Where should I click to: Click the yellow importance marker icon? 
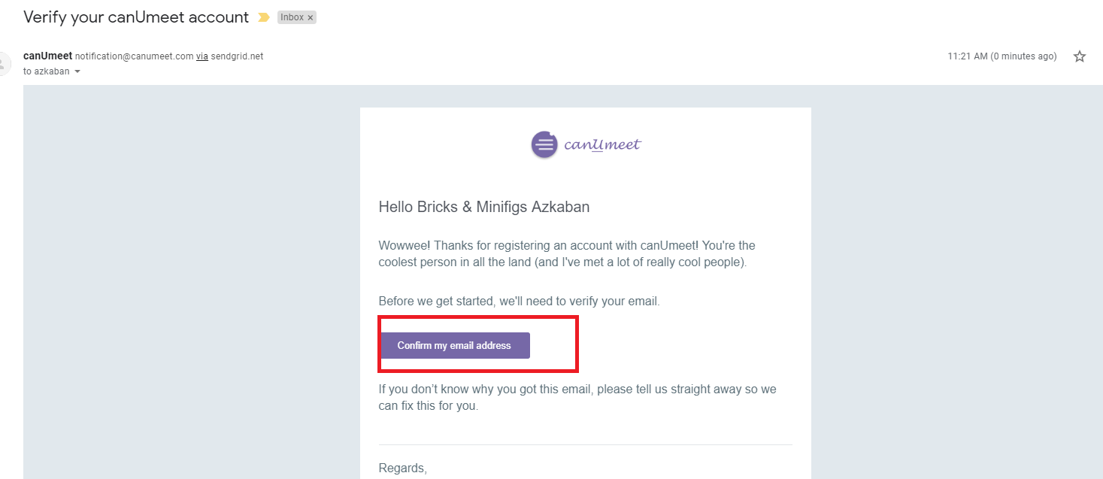coord(264,17)
